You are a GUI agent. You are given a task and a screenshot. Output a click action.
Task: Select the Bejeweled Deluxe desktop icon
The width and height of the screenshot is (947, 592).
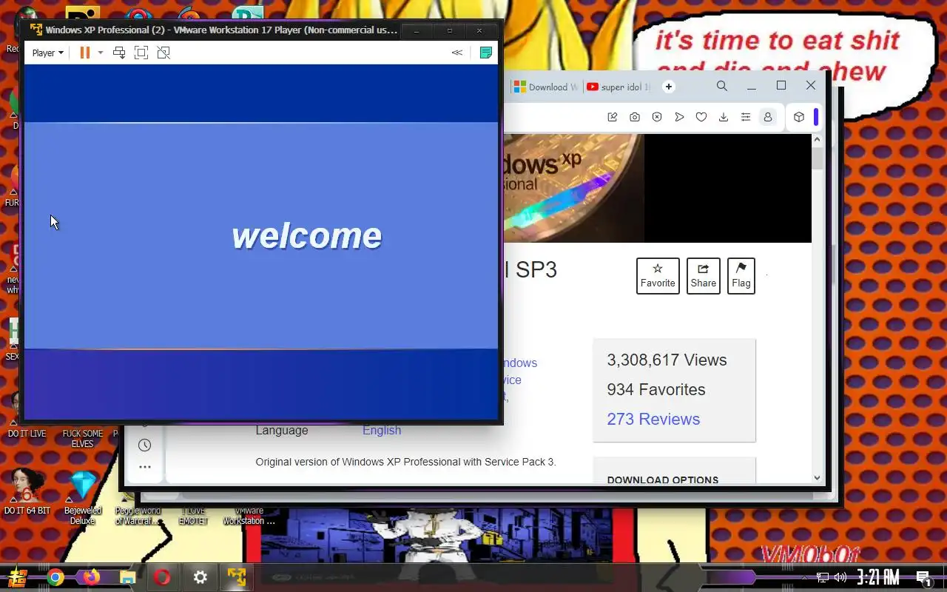(83, 497)
